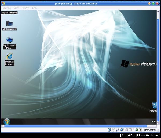Minimize the VirtualBox window
This screenshot has height=138, width=161.
[149, 3]
